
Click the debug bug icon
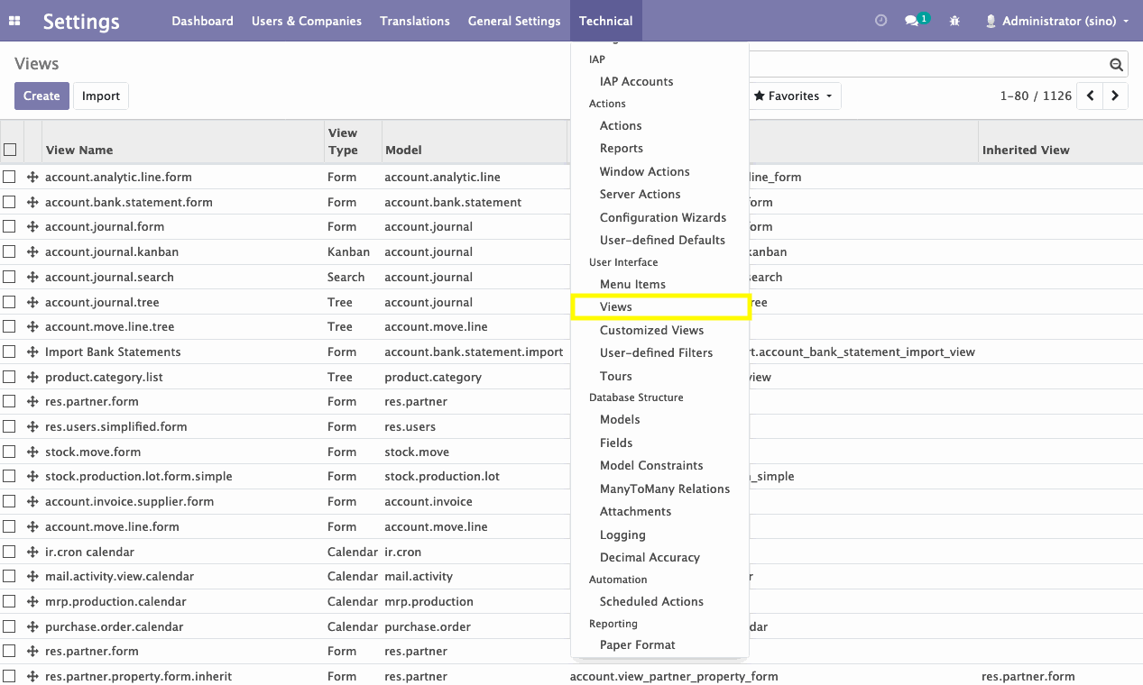pyautogui.click(x=954, y=21)
